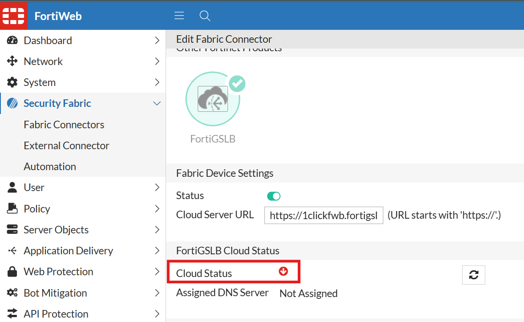Click the Cloud Server URL label
This screenshot has width=524, height=322.
click(x=215, y=215)
